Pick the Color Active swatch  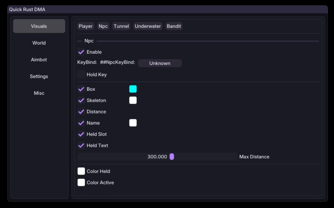[x=81, y=182]
